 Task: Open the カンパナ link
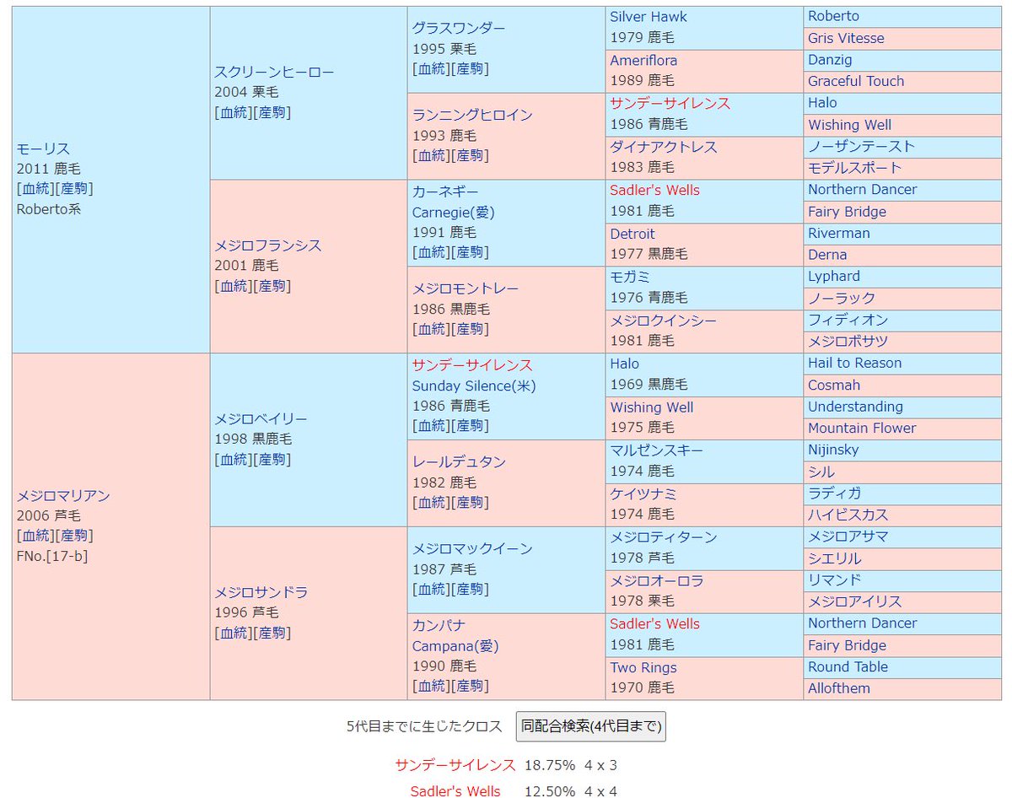(439, 625)
